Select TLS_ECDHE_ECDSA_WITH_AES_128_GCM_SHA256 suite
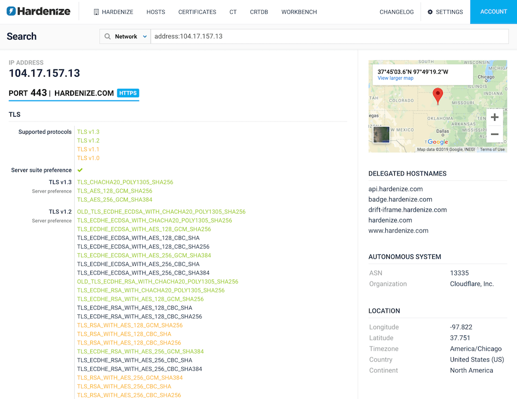Viewport: 517px width, 399px height. pos(144,229)
